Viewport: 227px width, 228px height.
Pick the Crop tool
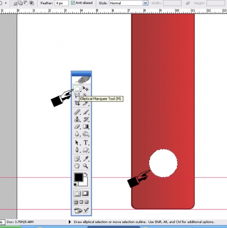[x=77, y=103]
